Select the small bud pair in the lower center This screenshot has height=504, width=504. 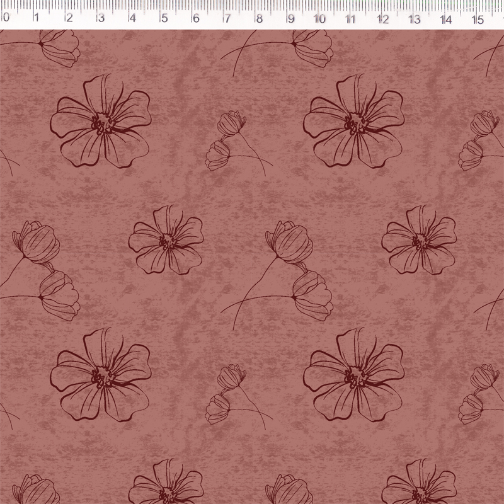(228, 394)
